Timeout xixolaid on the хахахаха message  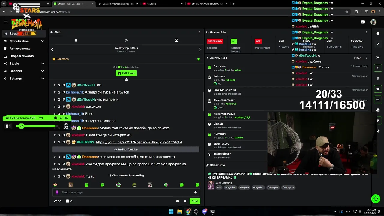(59, 106)
